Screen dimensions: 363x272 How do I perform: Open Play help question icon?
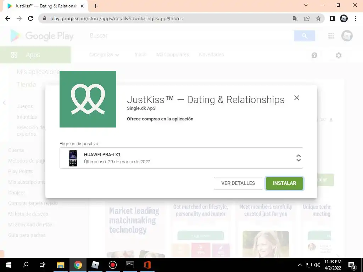314,55
